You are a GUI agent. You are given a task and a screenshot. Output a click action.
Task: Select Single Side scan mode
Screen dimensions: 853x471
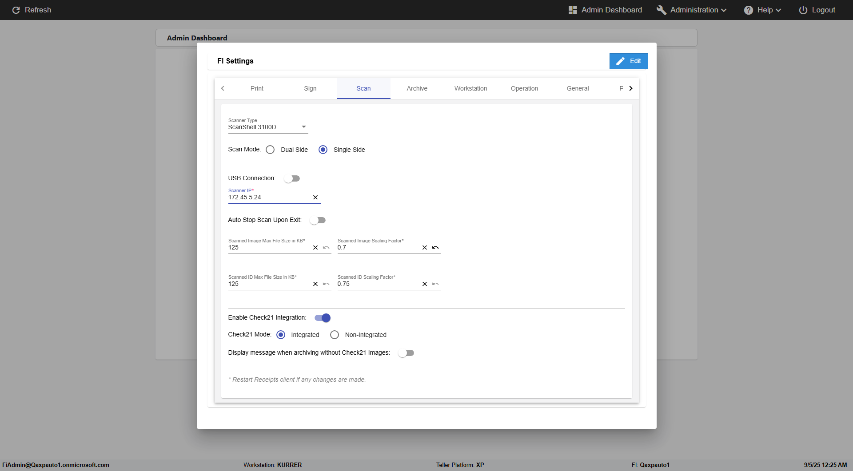tap(323, 150)
